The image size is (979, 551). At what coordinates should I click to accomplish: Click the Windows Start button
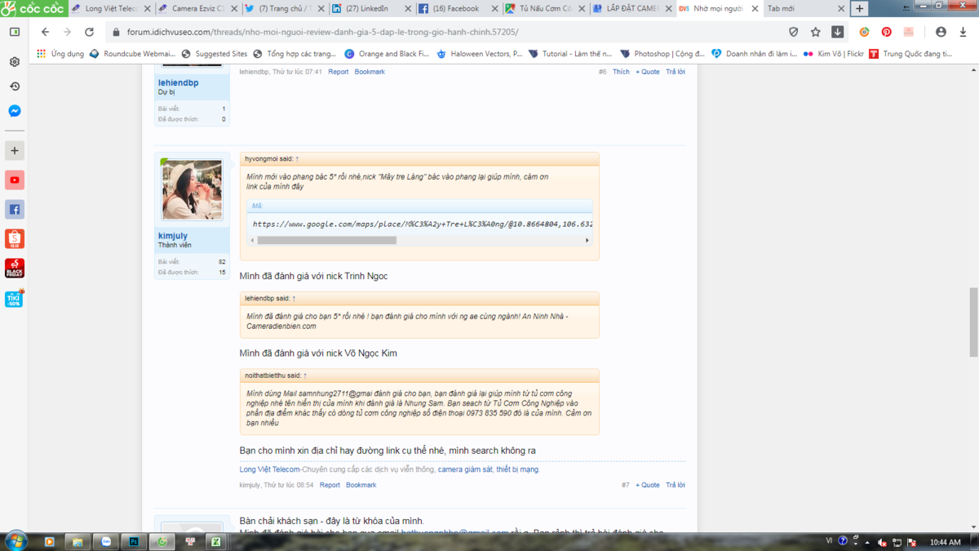[x=16, y=540]
